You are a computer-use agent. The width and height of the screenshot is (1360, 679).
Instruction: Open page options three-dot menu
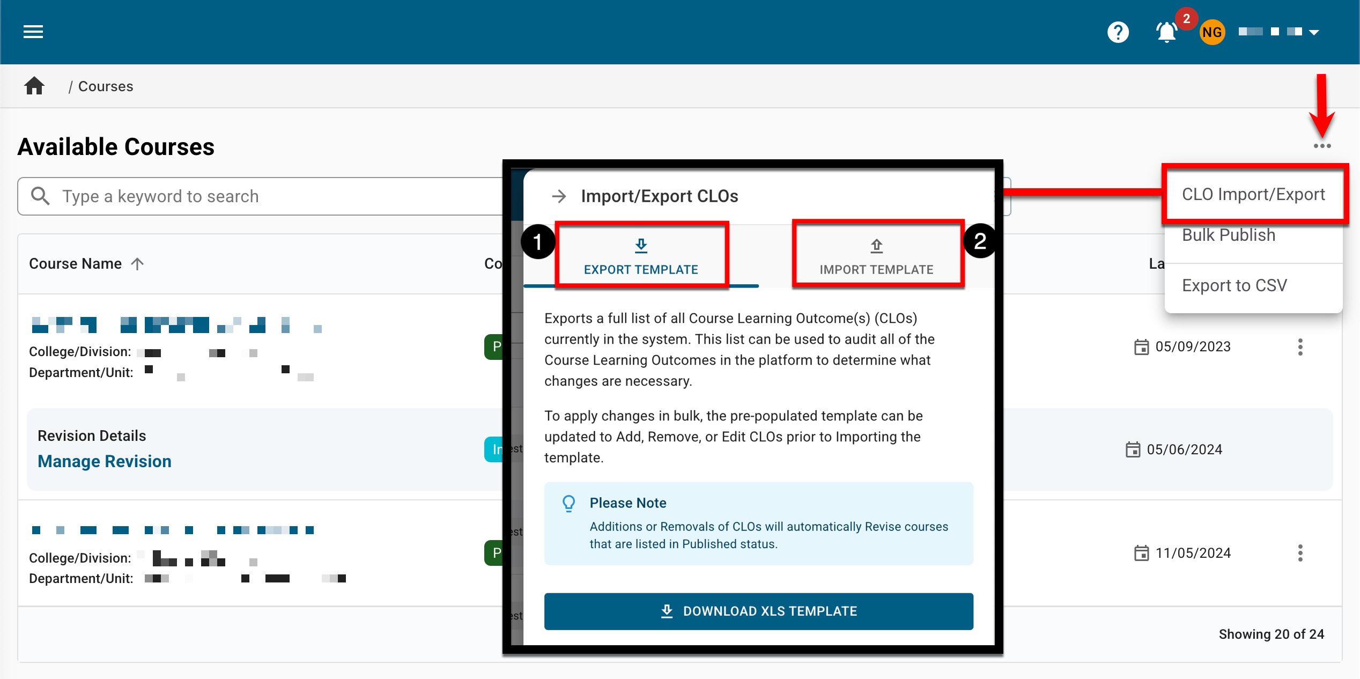pos(1322,146)
